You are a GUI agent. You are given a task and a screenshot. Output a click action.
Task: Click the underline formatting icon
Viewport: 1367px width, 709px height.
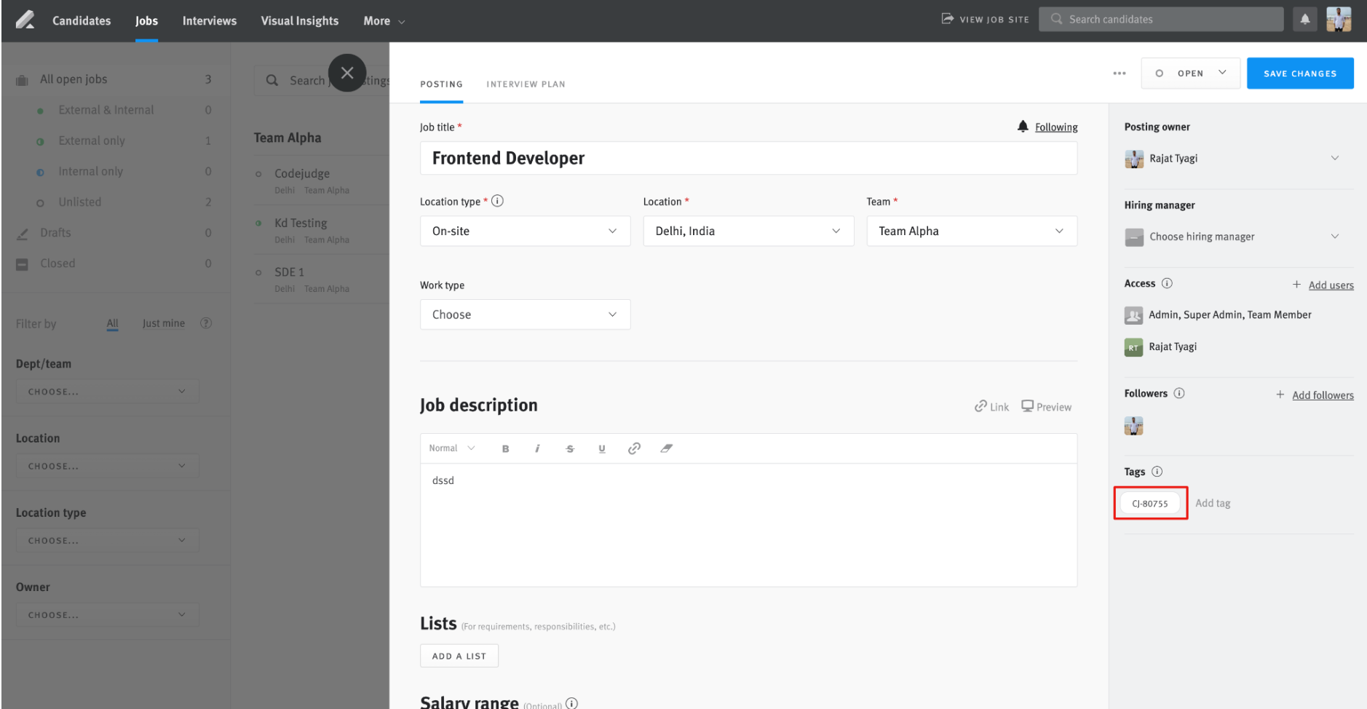click(x=602, y=448)
